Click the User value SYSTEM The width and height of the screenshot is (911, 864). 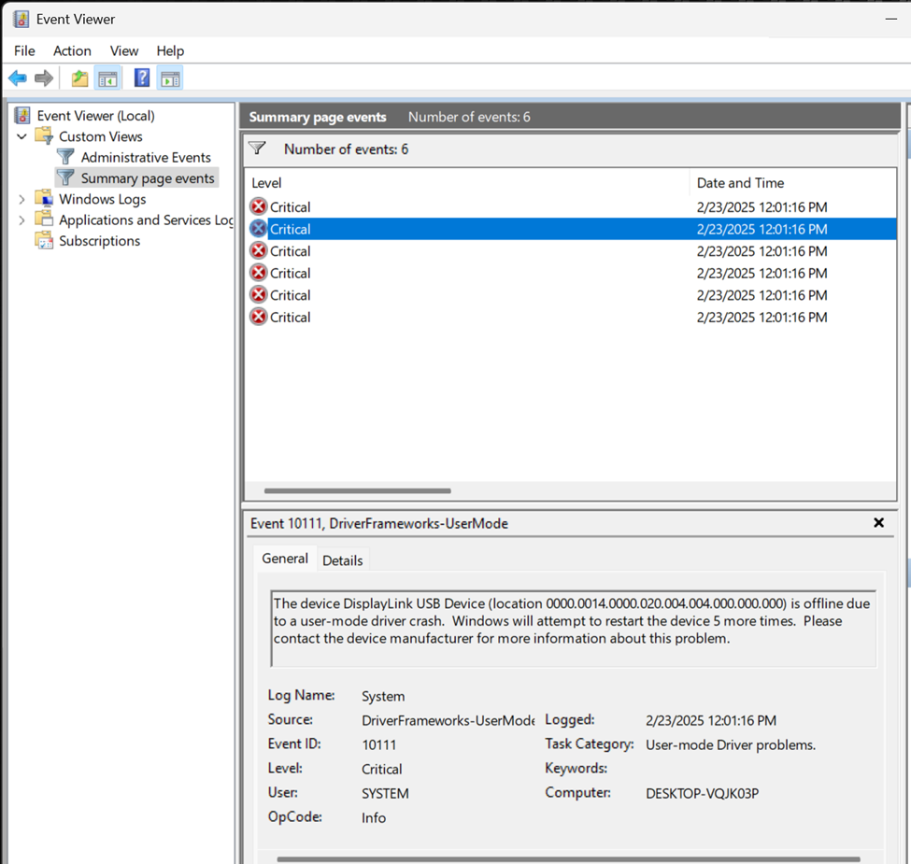(385, 793)
